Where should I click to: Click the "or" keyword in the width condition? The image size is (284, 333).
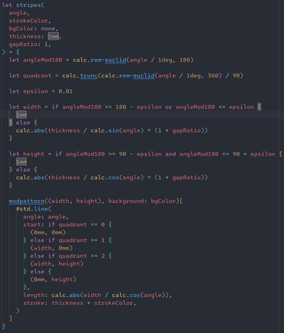pyautogui.click(x=169, y=107)
